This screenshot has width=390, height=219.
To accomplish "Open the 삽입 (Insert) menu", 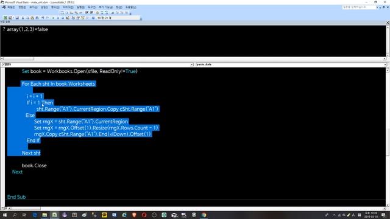I will tap(44, 7).
